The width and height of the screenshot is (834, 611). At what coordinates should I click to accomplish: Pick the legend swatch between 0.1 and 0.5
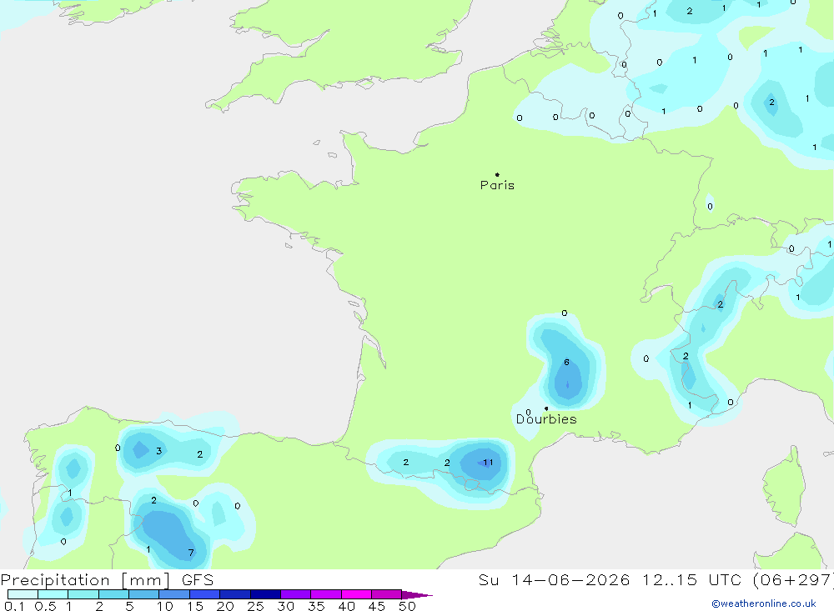[23, 594]
